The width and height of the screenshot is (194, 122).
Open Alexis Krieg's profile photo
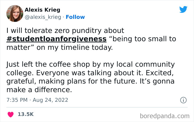[14, 14]
